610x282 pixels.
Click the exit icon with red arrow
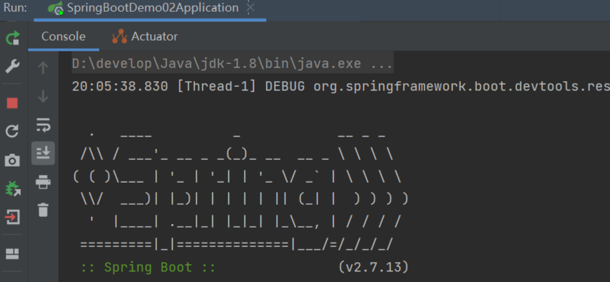tap(13, 217)
